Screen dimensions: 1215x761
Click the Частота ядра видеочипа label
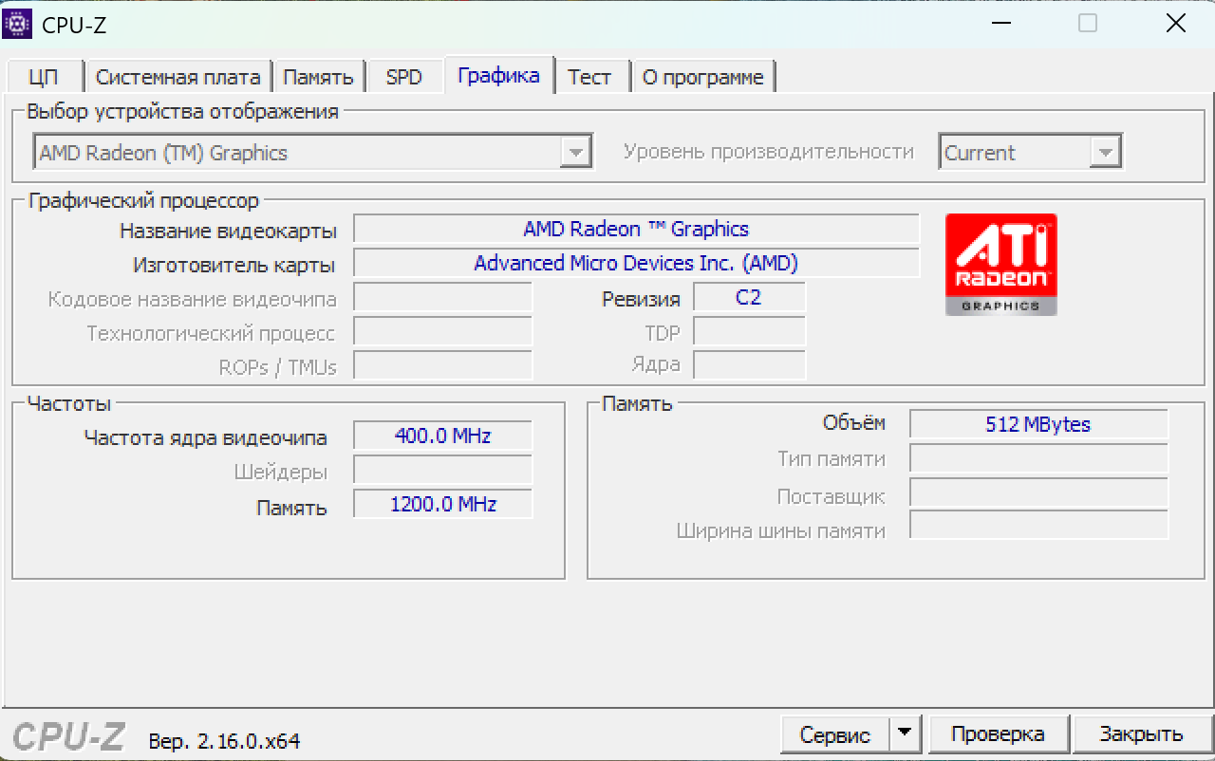206,437
